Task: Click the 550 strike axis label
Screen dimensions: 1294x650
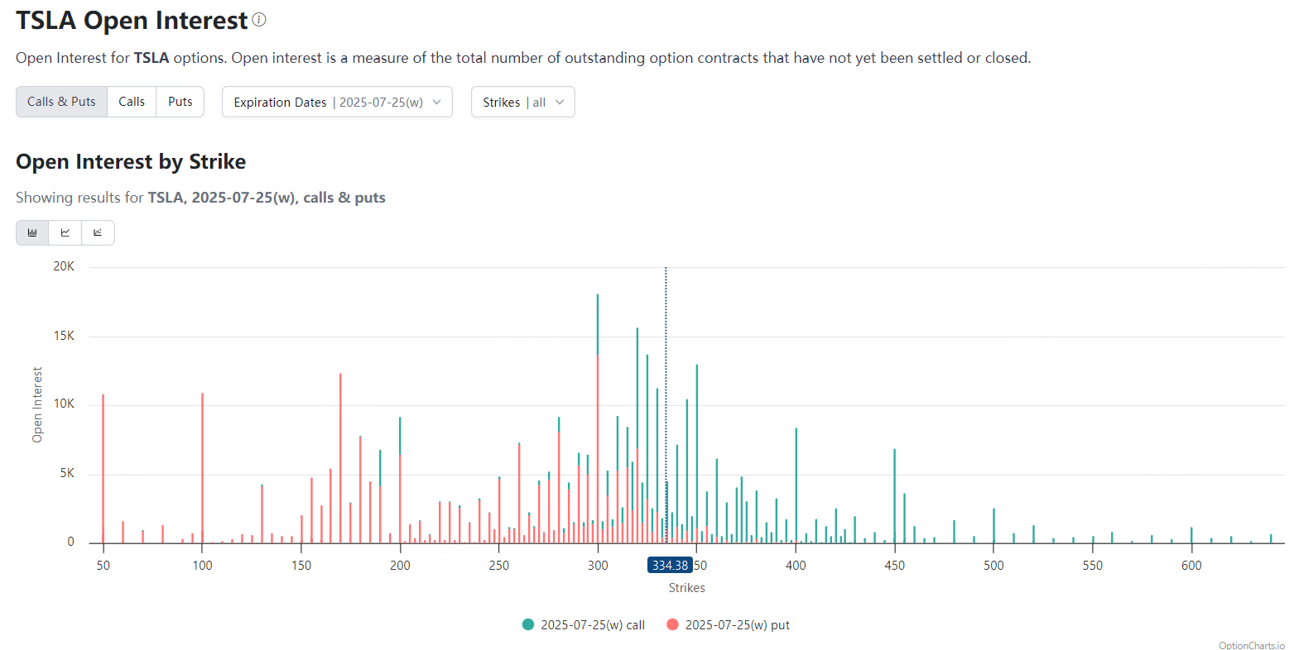Action: pos(1093,566)
